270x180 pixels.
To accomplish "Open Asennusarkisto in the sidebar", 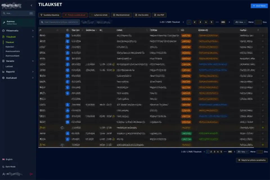I will tap(13, 51).
